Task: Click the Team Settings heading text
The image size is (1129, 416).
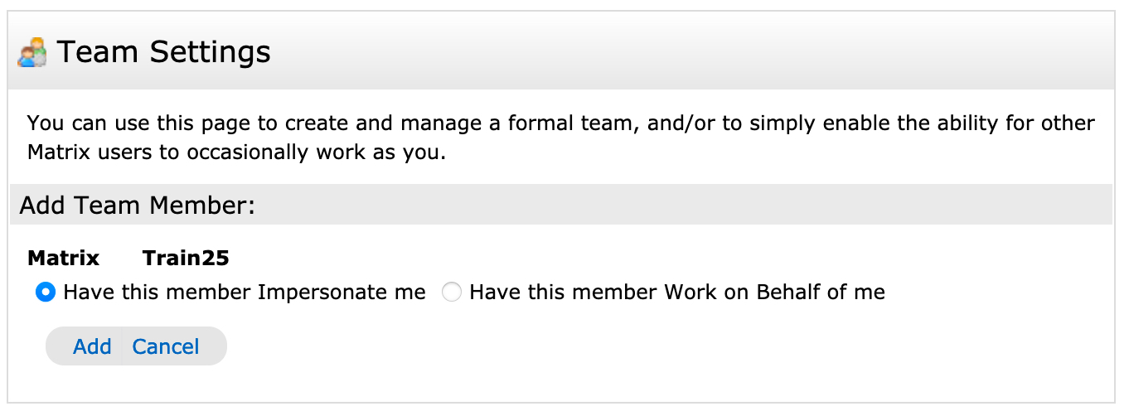Action: point(163,52)
